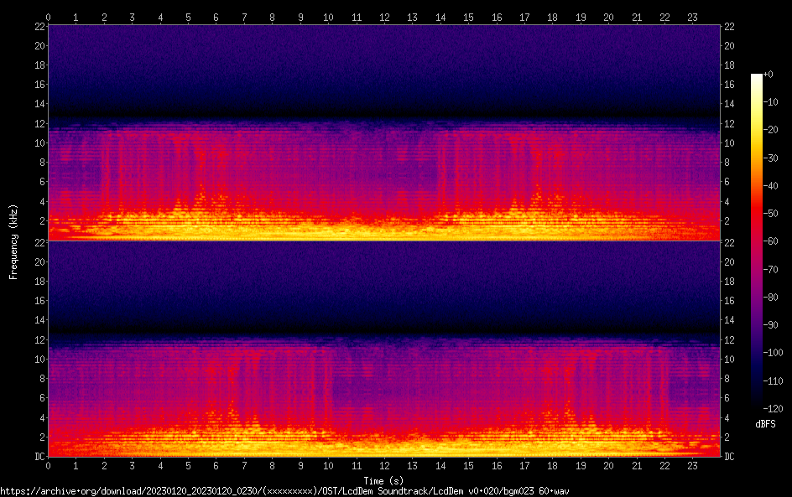792x497 pixels.
Task: Select the +0 label on the color scale
Action: pos(769,75)
